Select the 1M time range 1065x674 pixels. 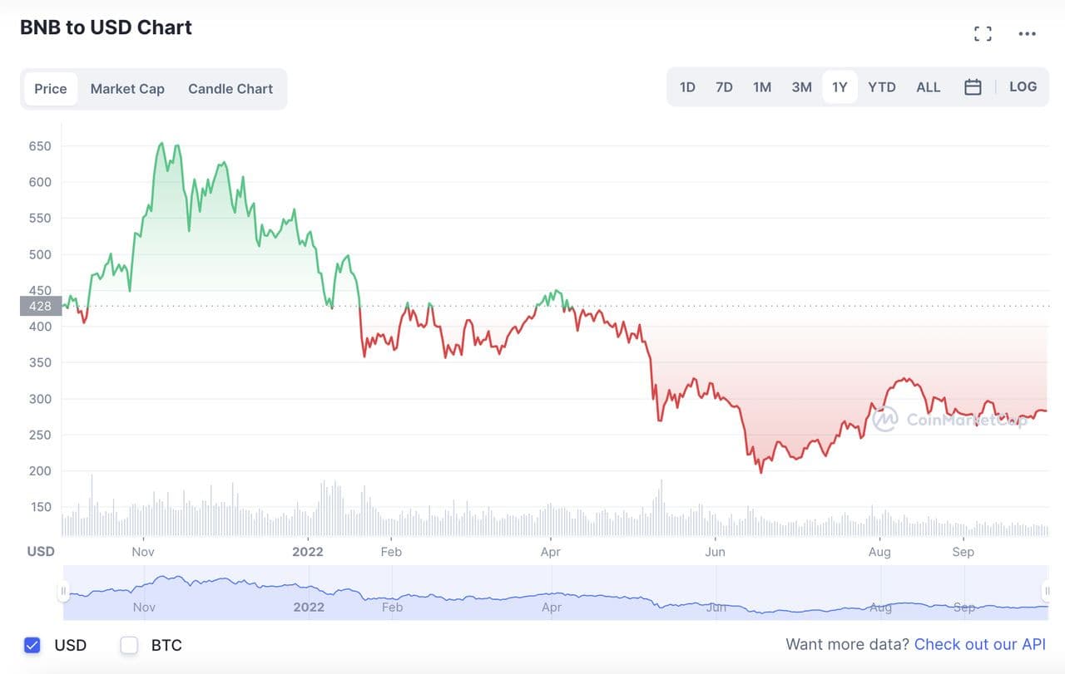pyautogui.click(x=762, y=87)
